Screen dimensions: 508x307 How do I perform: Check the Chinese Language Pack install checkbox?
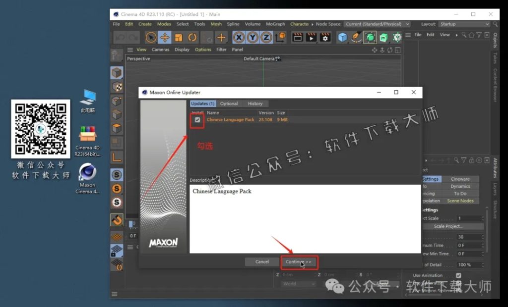(196, 119)
